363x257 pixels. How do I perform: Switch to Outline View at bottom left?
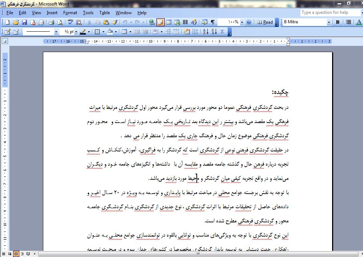tap(23, 254)
